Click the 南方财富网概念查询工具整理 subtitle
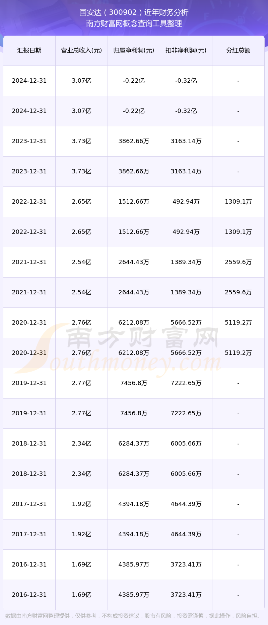This screenshot has height=625, width=268. [134, 24]
